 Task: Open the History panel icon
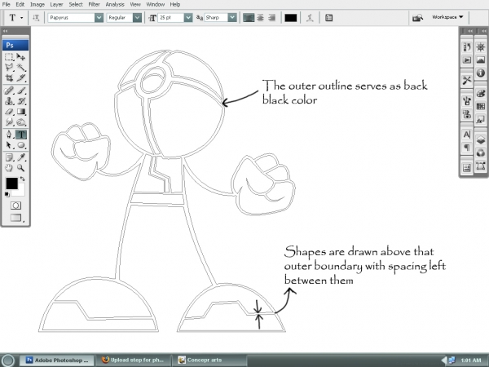pos(466,47)
